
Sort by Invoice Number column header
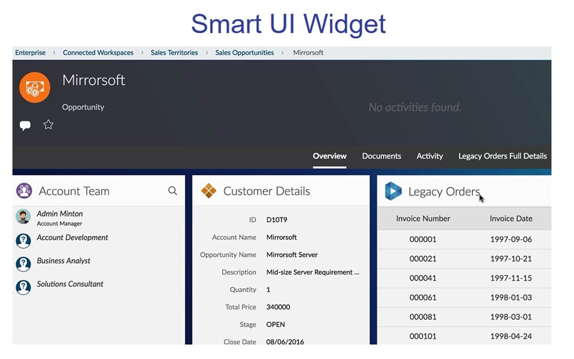click(423, 219)
